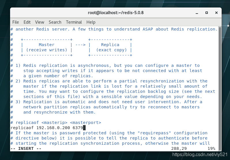This screenshot has width=230, height=160.
Task: Click the line starting 'stop accepting writes'
Action: coord(113,71)
